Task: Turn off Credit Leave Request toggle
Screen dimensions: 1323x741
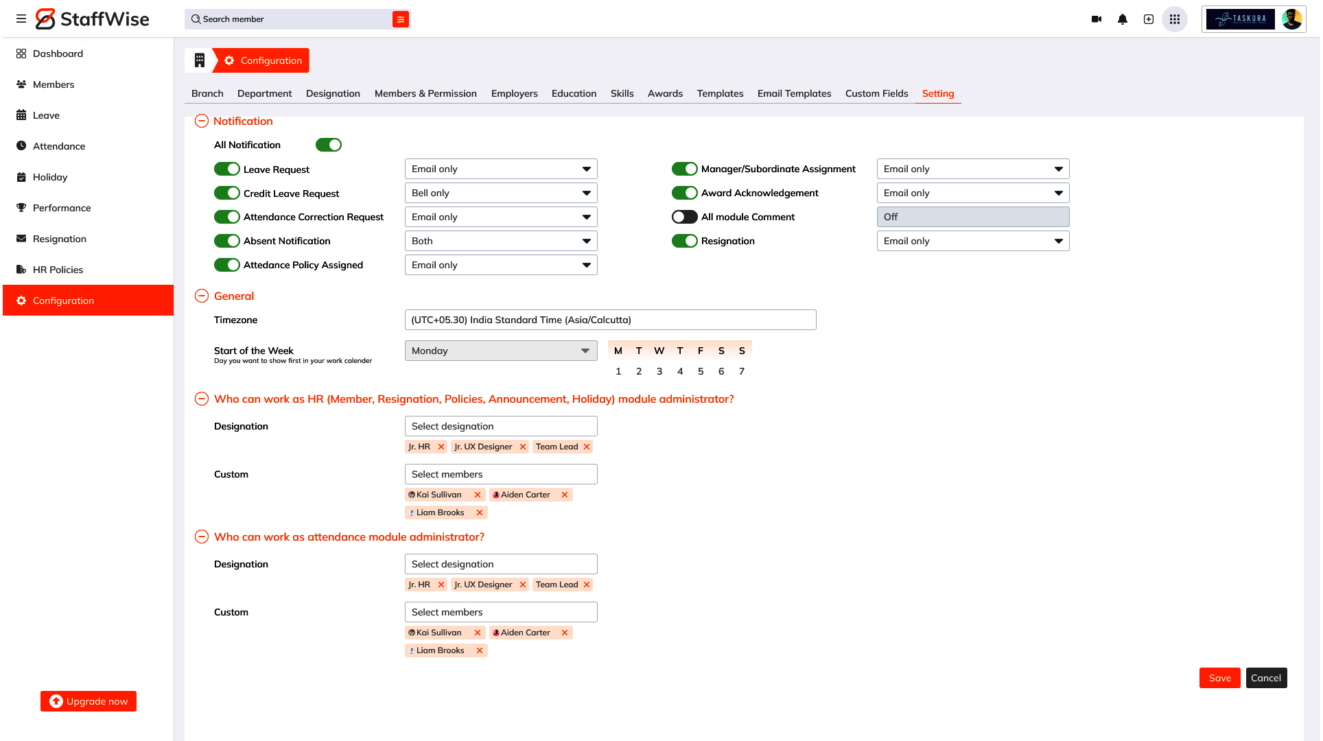Action: (x=227, y=193)
